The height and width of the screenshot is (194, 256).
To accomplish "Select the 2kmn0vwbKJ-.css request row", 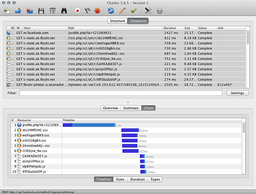I will (x=126, y=54).
